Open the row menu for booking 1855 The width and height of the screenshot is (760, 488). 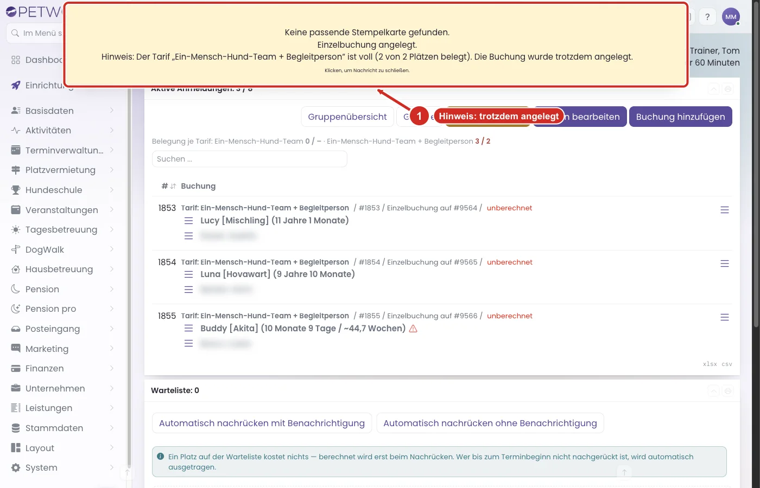pos(725,317)
